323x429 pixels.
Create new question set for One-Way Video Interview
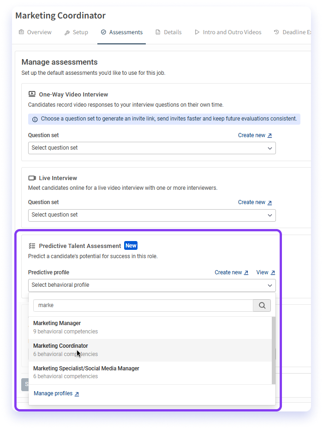click(x=255, y=135)
